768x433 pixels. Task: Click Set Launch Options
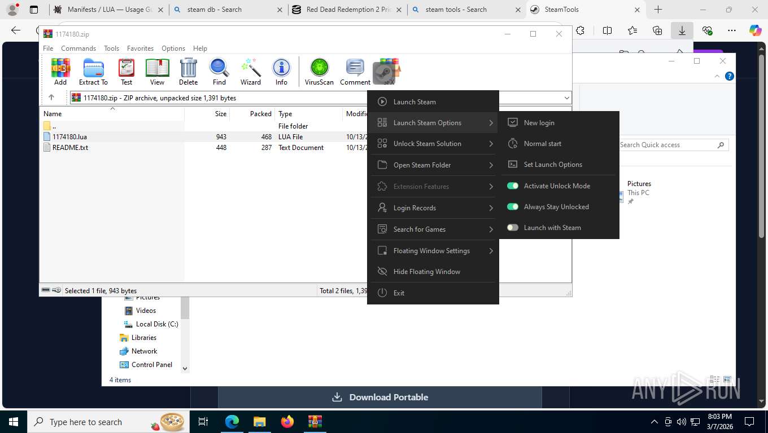point(560,164)
